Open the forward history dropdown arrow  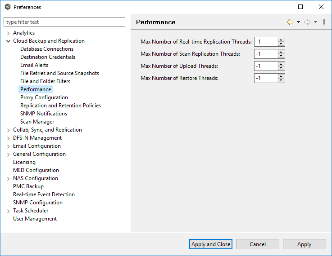pos(315,22)
